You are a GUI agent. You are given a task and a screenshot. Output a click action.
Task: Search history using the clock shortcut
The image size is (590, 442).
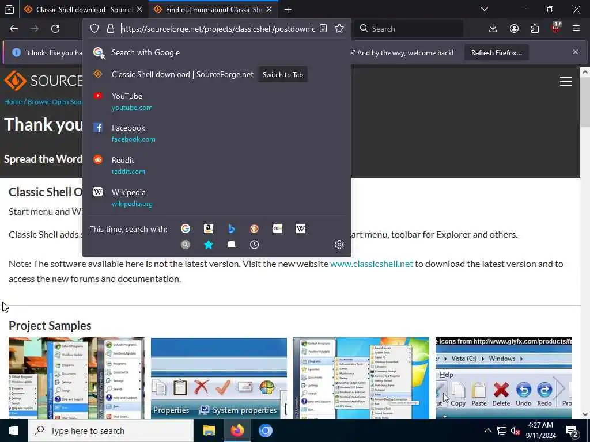[x=254, y=245]
